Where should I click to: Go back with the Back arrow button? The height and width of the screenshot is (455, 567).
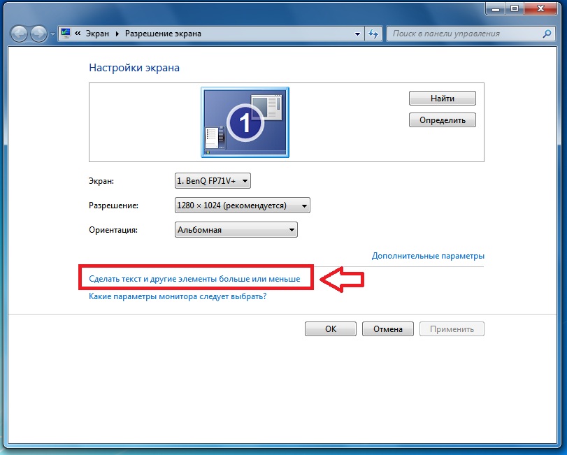click(x=19, y=34)
